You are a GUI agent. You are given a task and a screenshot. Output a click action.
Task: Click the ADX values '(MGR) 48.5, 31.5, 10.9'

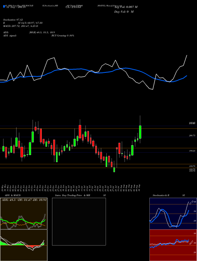coord(42,32)
